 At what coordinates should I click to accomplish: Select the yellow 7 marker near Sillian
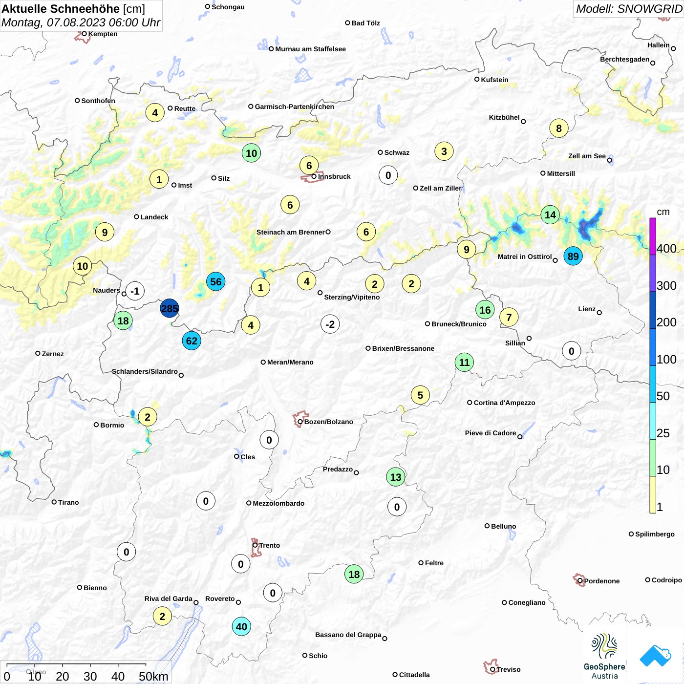[x=509, y=317]
